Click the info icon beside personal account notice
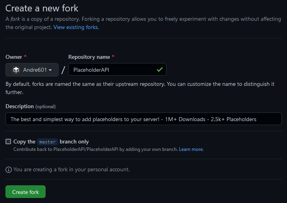Screen dimensions: 287x203 coord(9,170)
